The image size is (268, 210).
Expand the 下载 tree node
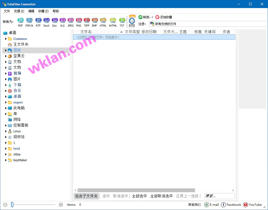[x=6, y=85]
